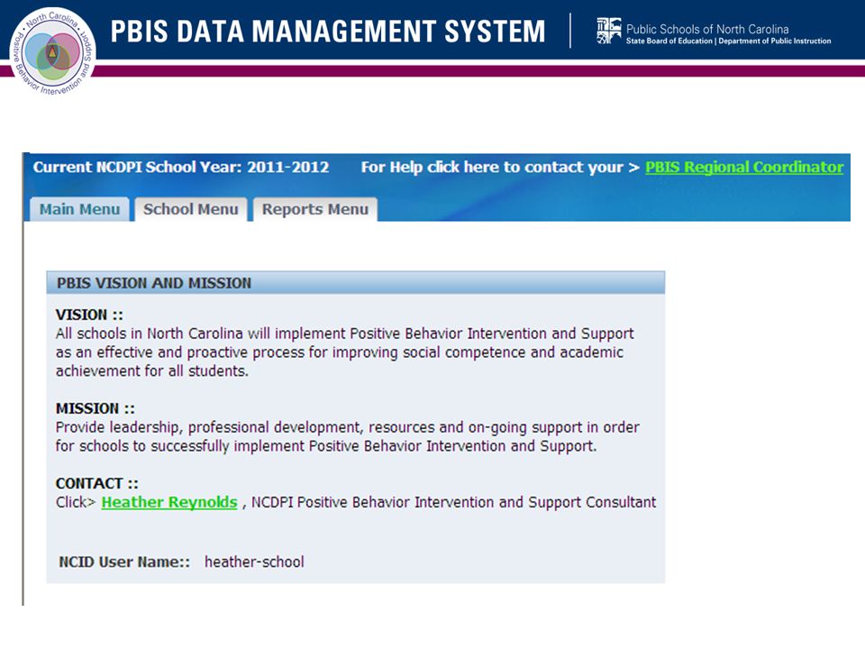
Task: Click the Public Schools of North Carolina emblem
Action: click(608, 31)
